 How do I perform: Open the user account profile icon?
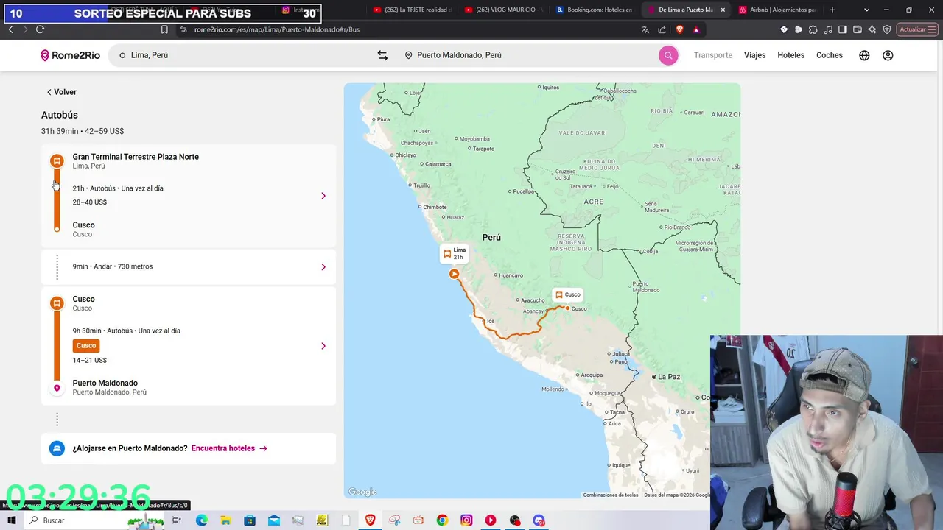pos(888,55)
